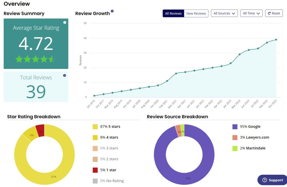Click the orange 3% Lawyers.com donut slice

coord(179,131)
